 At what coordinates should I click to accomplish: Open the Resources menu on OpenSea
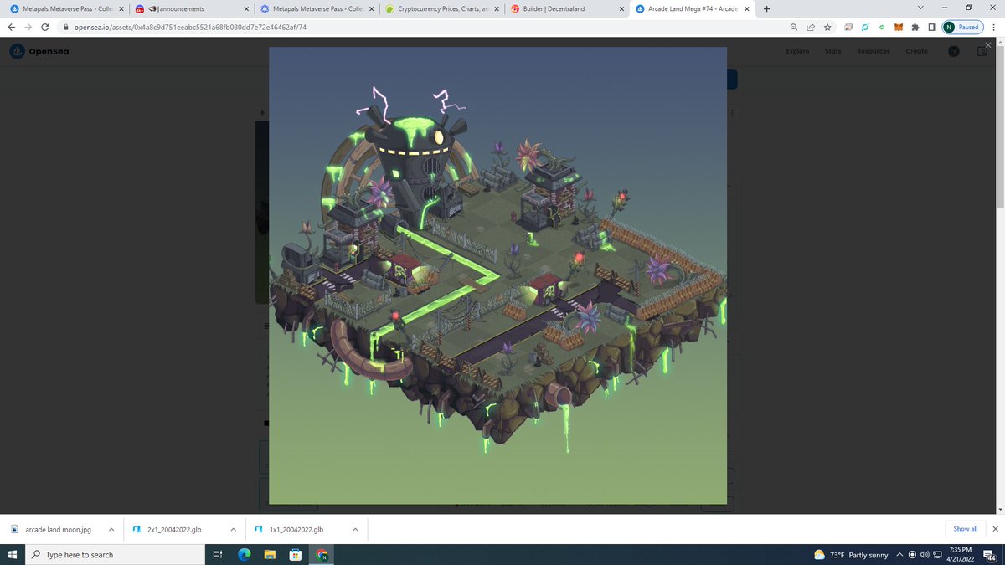[874, 51]
